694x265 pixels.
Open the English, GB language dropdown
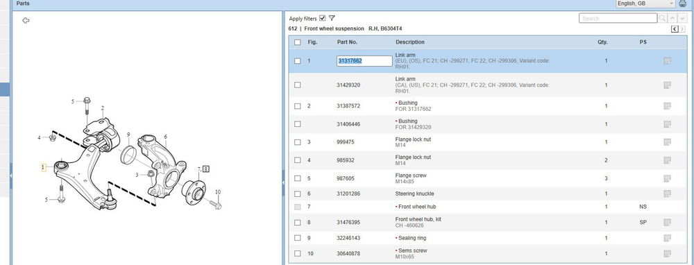pos(645,3)
